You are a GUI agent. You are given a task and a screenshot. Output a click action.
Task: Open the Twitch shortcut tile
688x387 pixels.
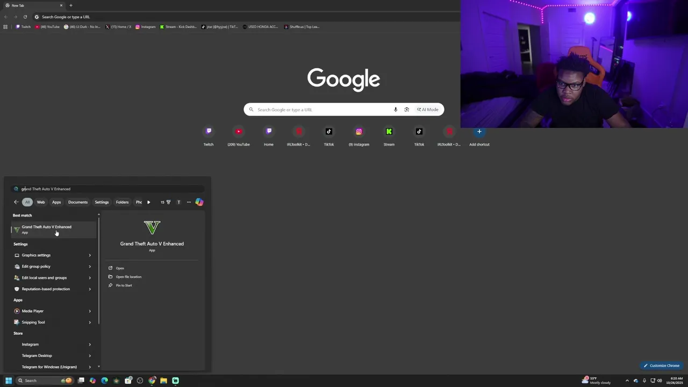tap(209, 137)
